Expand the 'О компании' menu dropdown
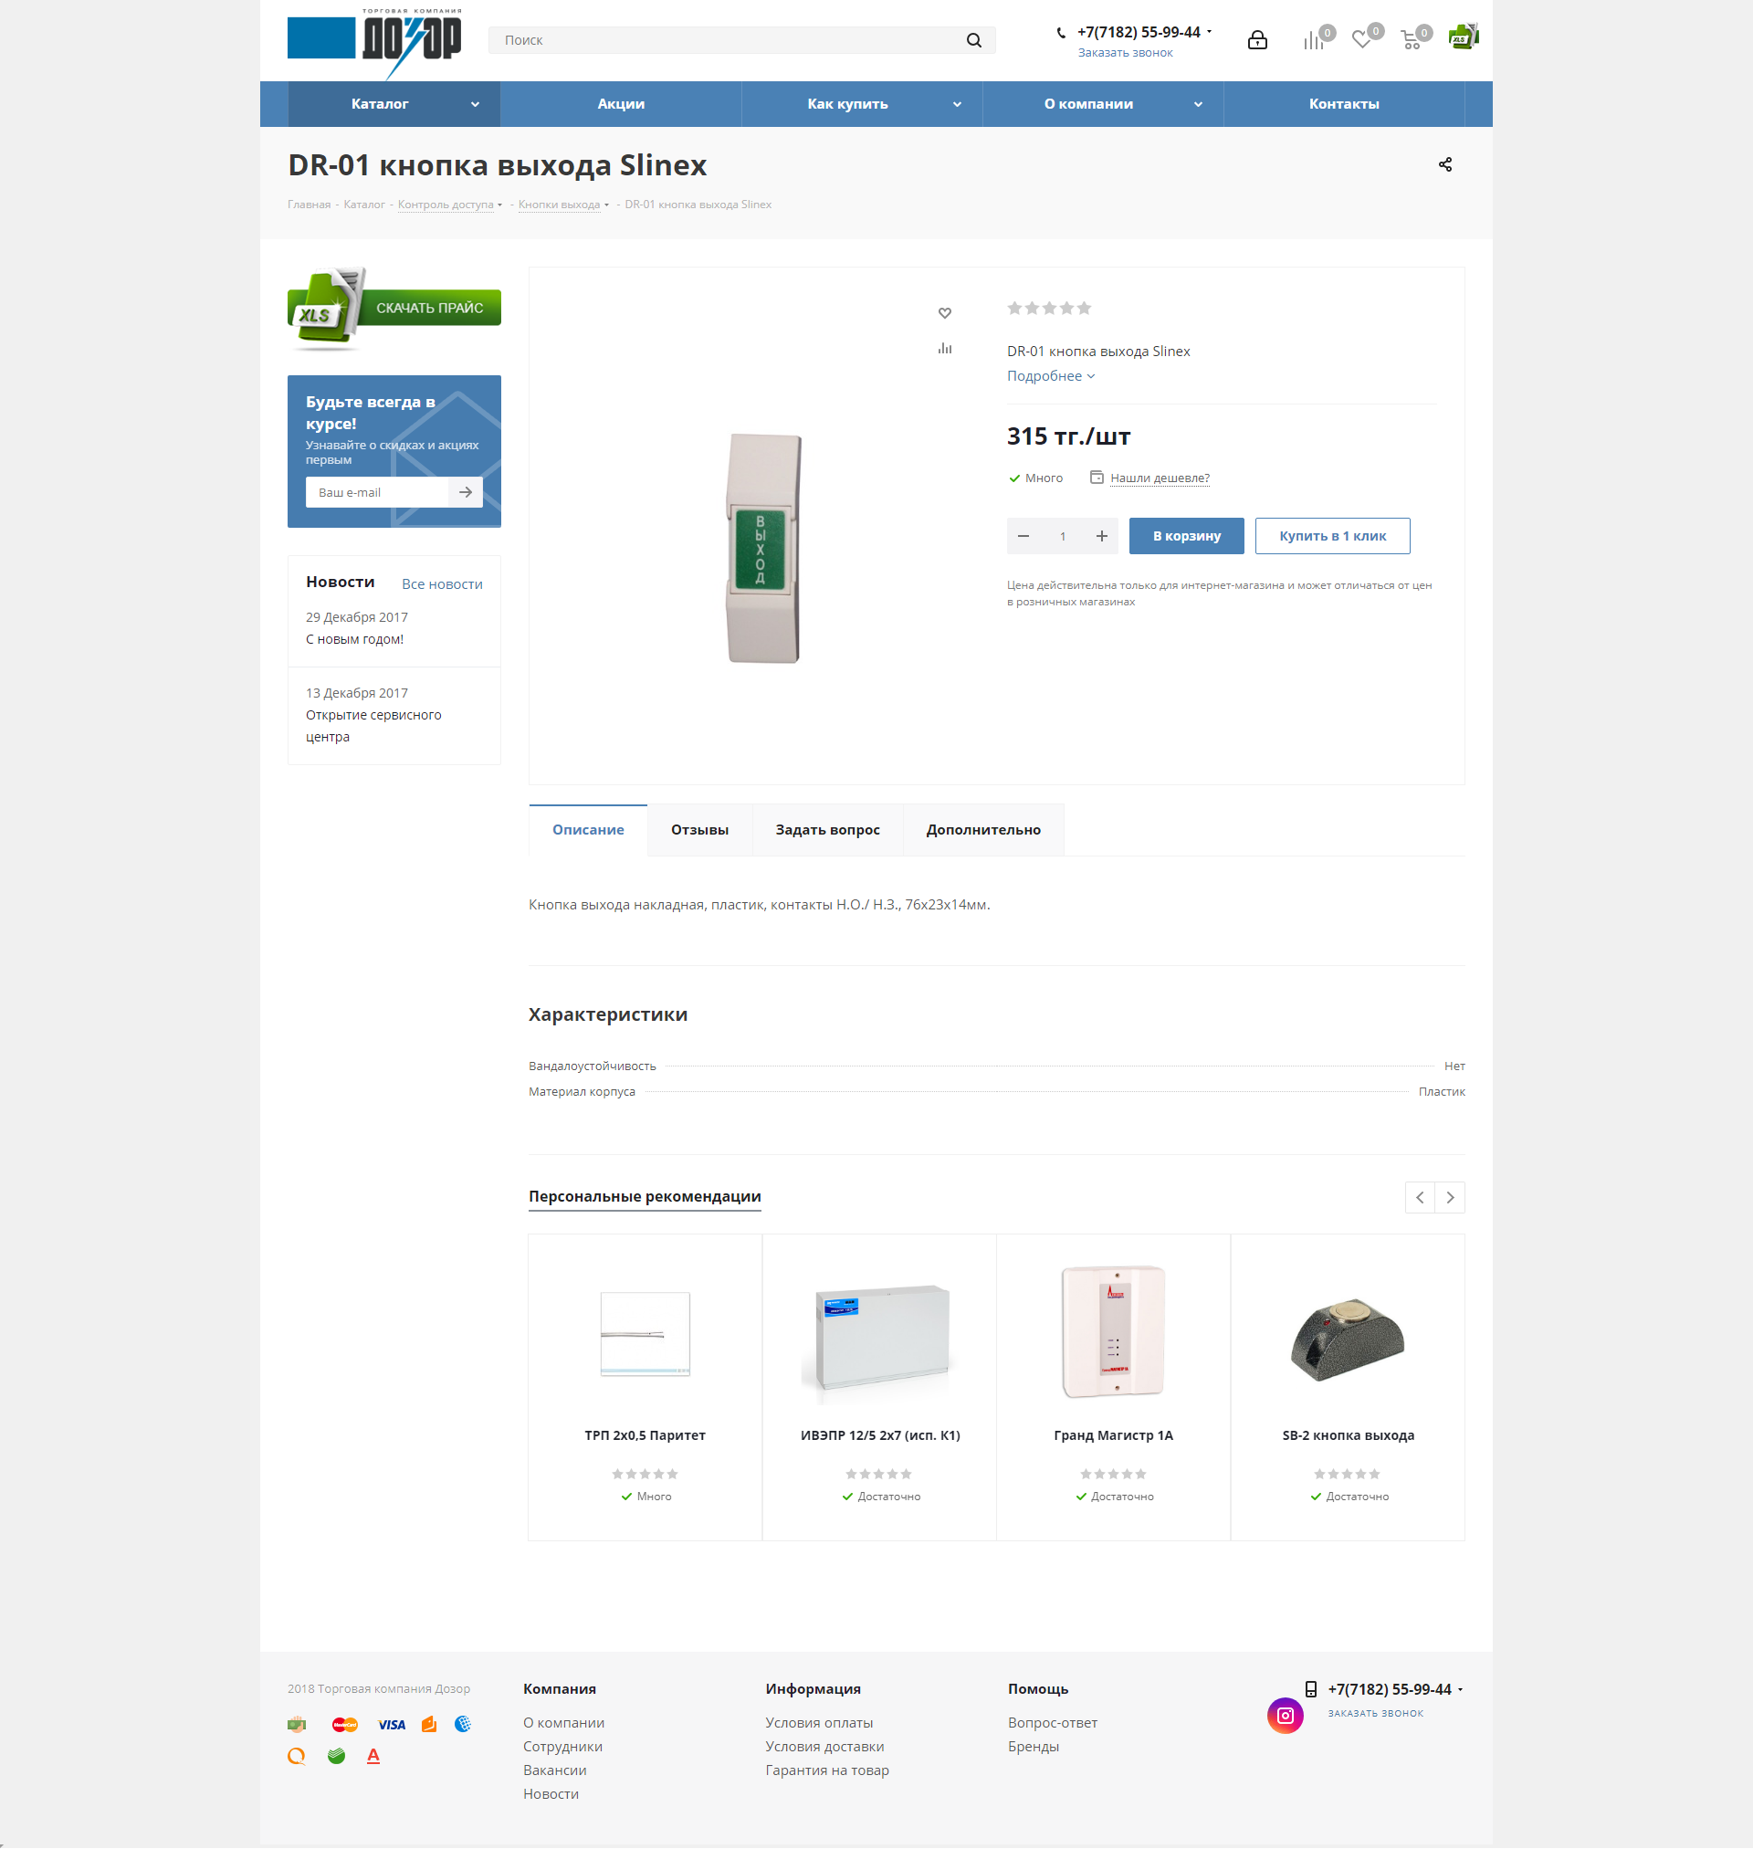 click(1198, 105)
